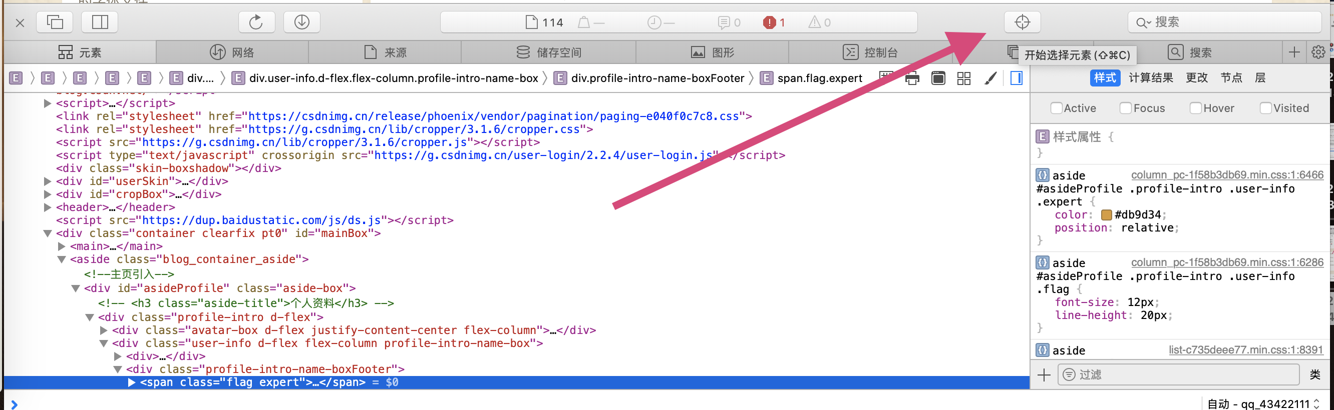Switch to the 来源 tab

tap(385, 52)
